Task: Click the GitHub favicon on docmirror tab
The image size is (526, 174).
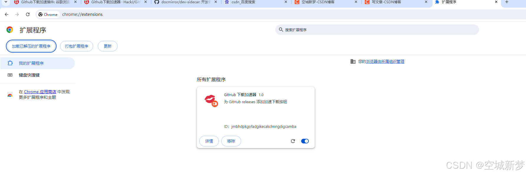Action: click(x=157, y=2)
